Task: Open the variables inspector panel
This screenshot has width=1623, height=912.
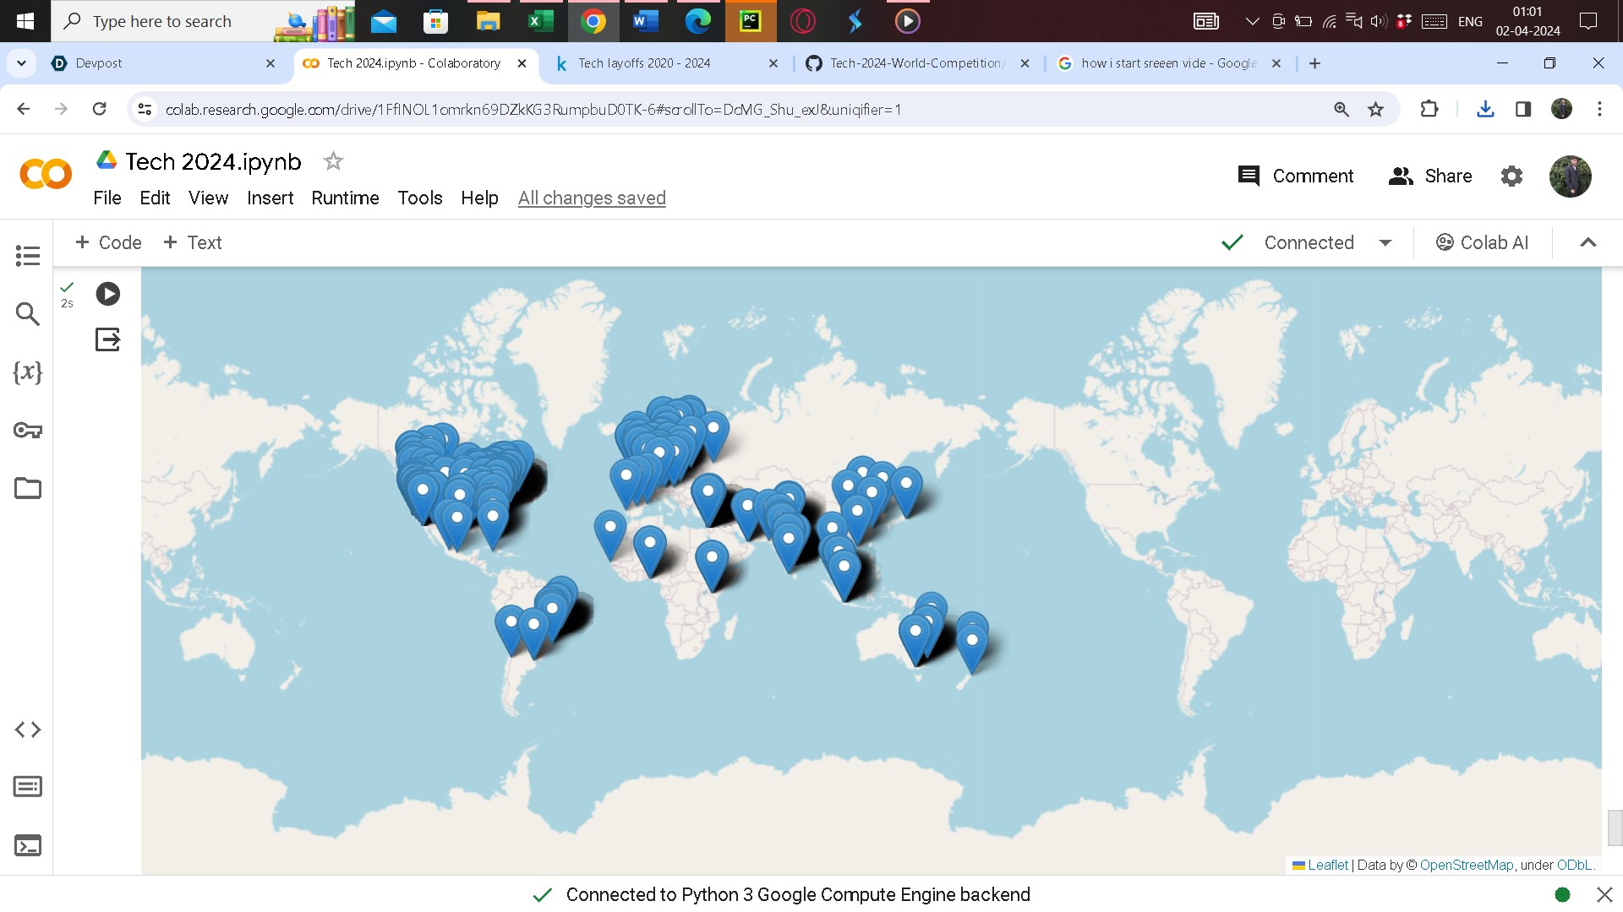Action: pos(27,372)
